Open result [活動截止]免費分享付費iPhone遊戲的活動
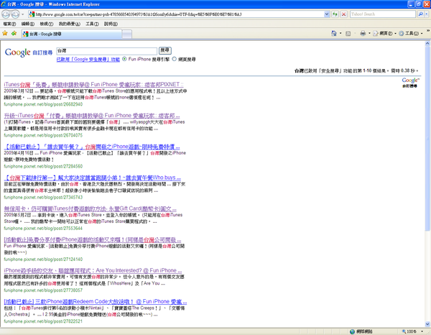 pyautogui.click(x=93, y=240)
